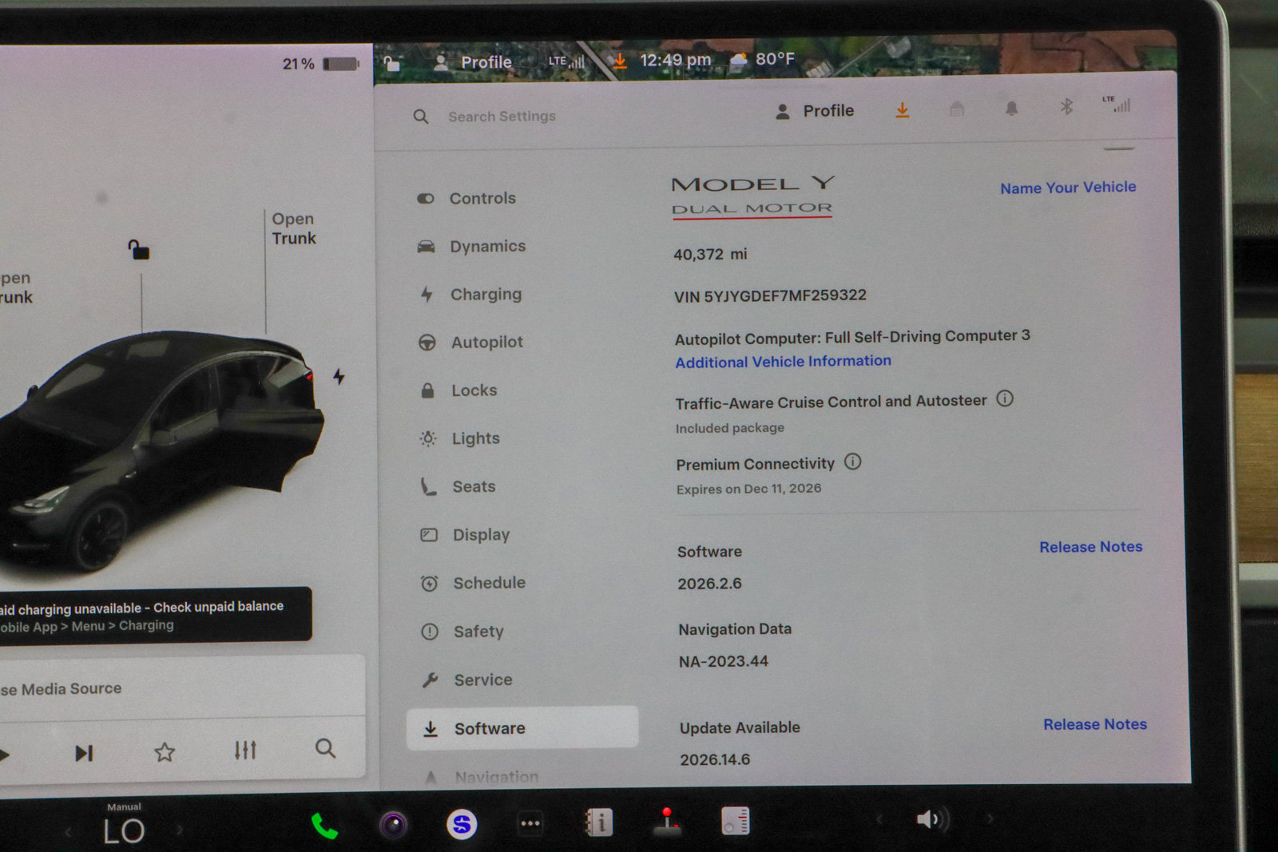Favorite the current media with star

(x=165, y=751)
